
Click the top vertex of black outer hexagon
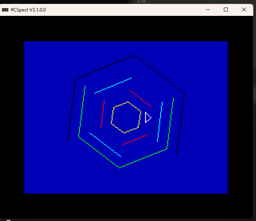[134, 55]
